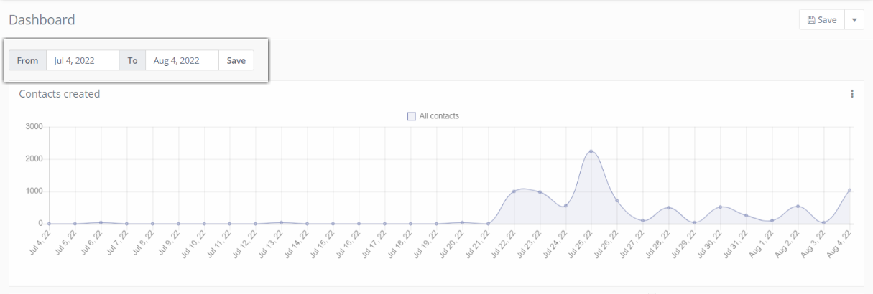873x294 pixels.
Task: Click the Dashboard page title
Action: [x=42, y=20]
